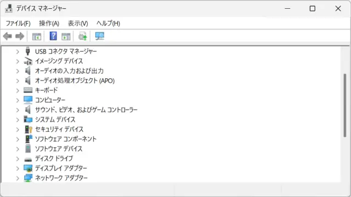
Task: Expand the ネットワーク アダプター category
Action: (x=18, y=178)
